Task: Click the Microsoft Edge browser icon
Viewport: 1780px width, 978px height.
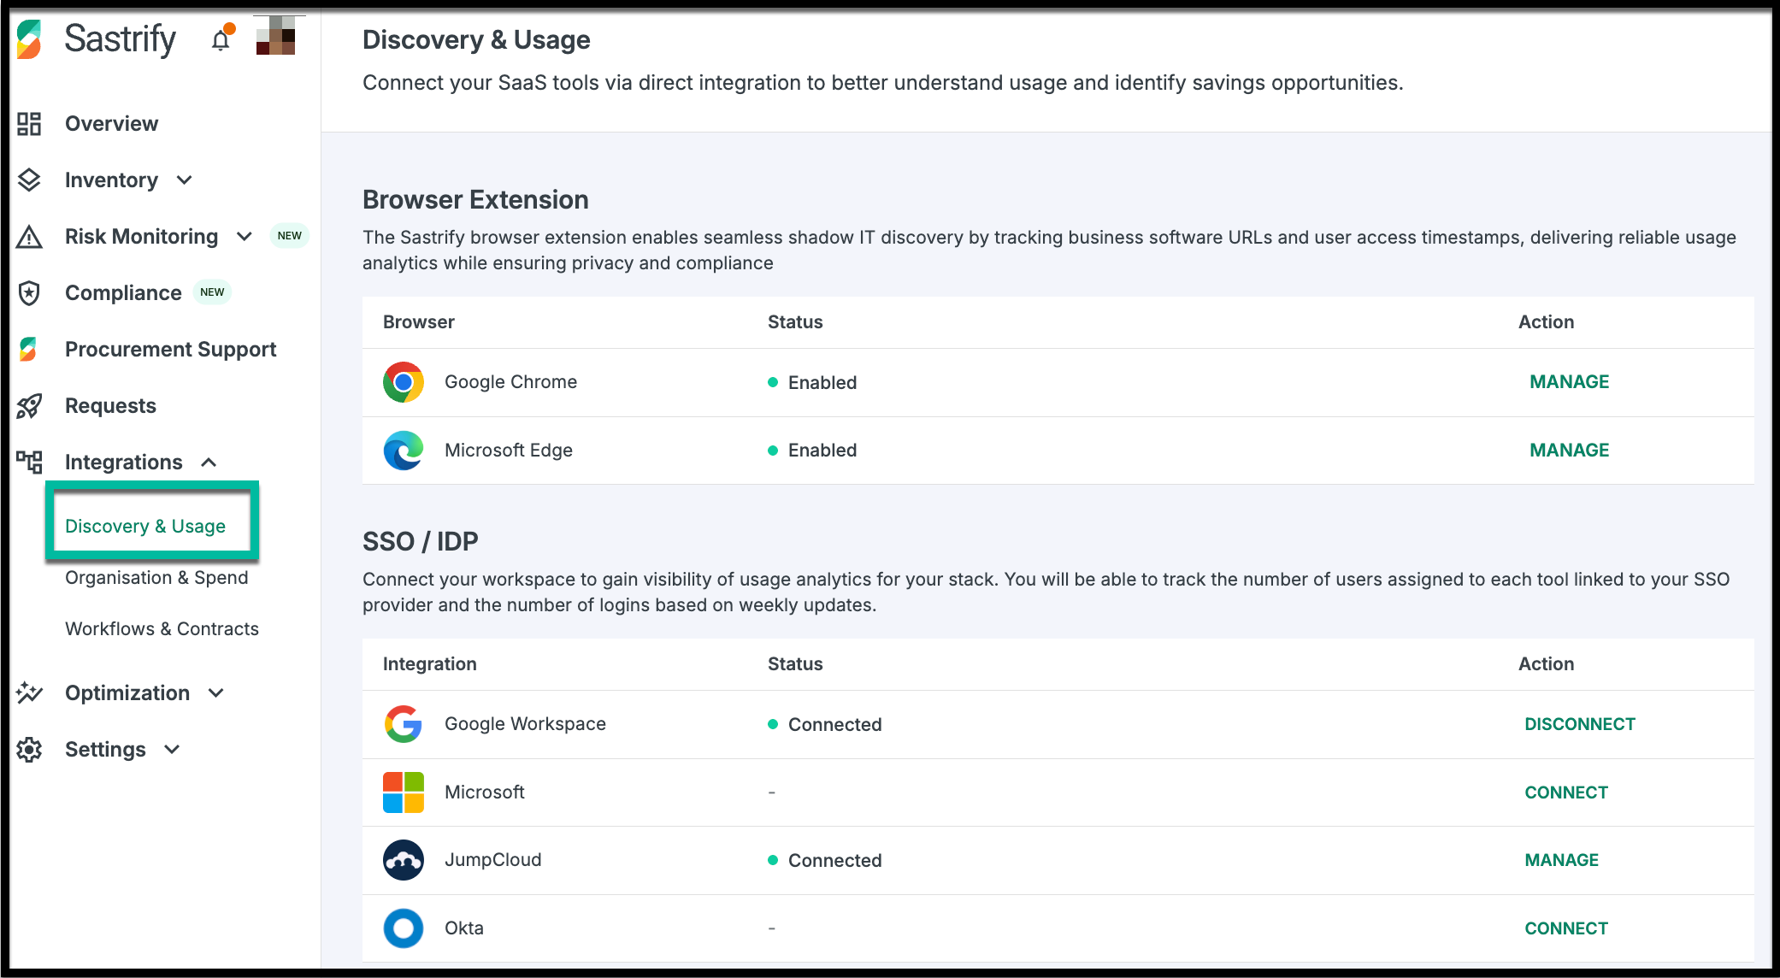Action: pyautogui.click(x=404, y=451)
